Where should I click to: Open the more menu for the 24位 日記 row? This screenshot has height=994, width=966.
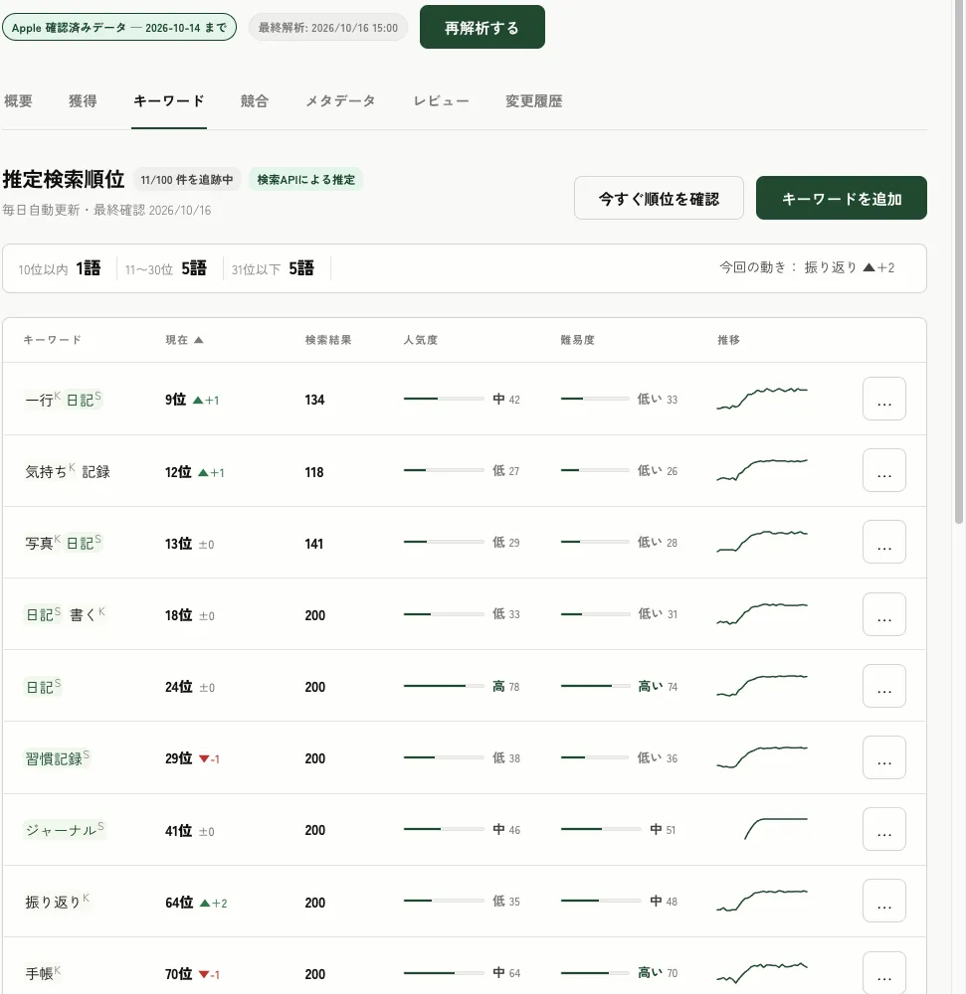[x=883, y=686]
